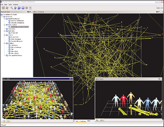This screenshot has height=127, width=164.
Task: Open the Tools menu
Action: [10, 5]
